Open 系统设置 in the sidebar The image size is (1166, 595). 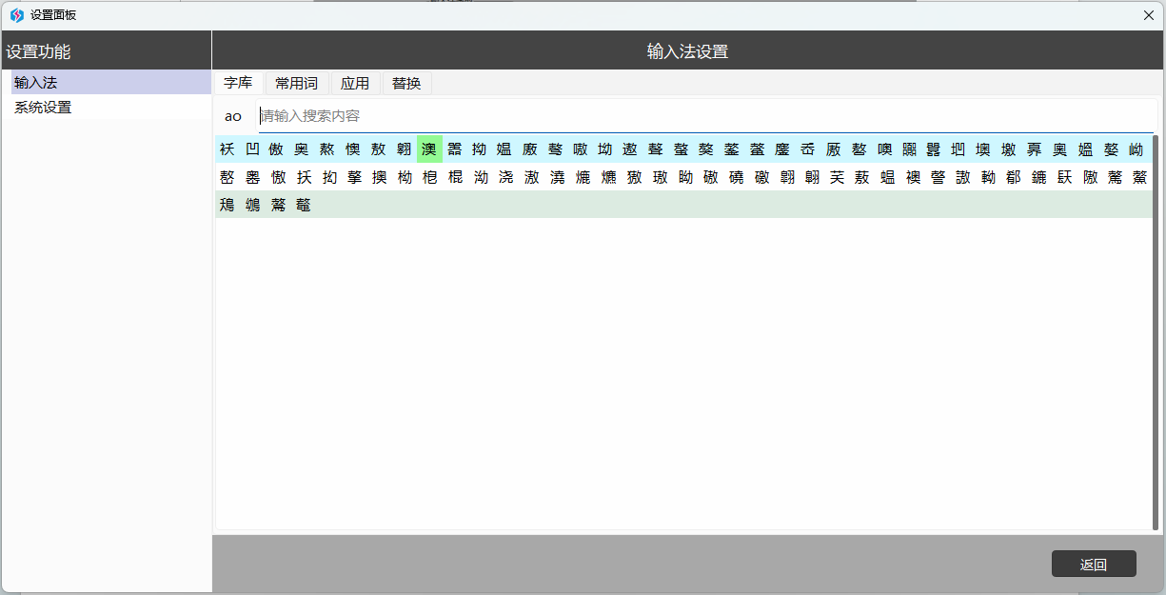(43, 108)
